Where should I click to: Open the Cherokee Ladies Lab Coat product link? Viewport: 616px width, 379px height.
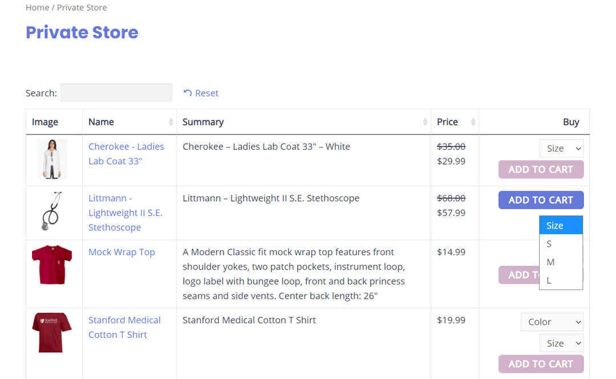[x=126, y=153]
